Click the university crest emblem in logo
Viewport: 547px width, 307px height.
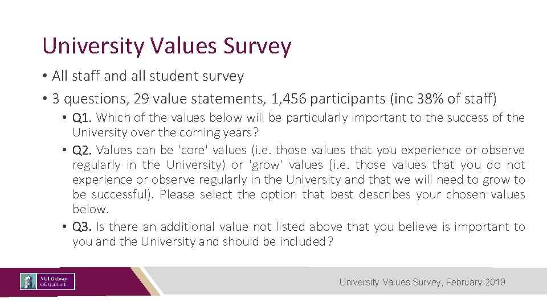pyautogui.click(x=28, y=281)
